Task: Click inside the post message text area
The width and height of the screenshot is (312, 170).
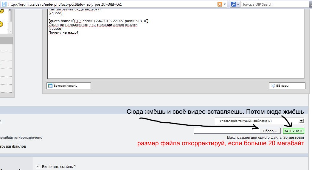Action: (176, 54)
